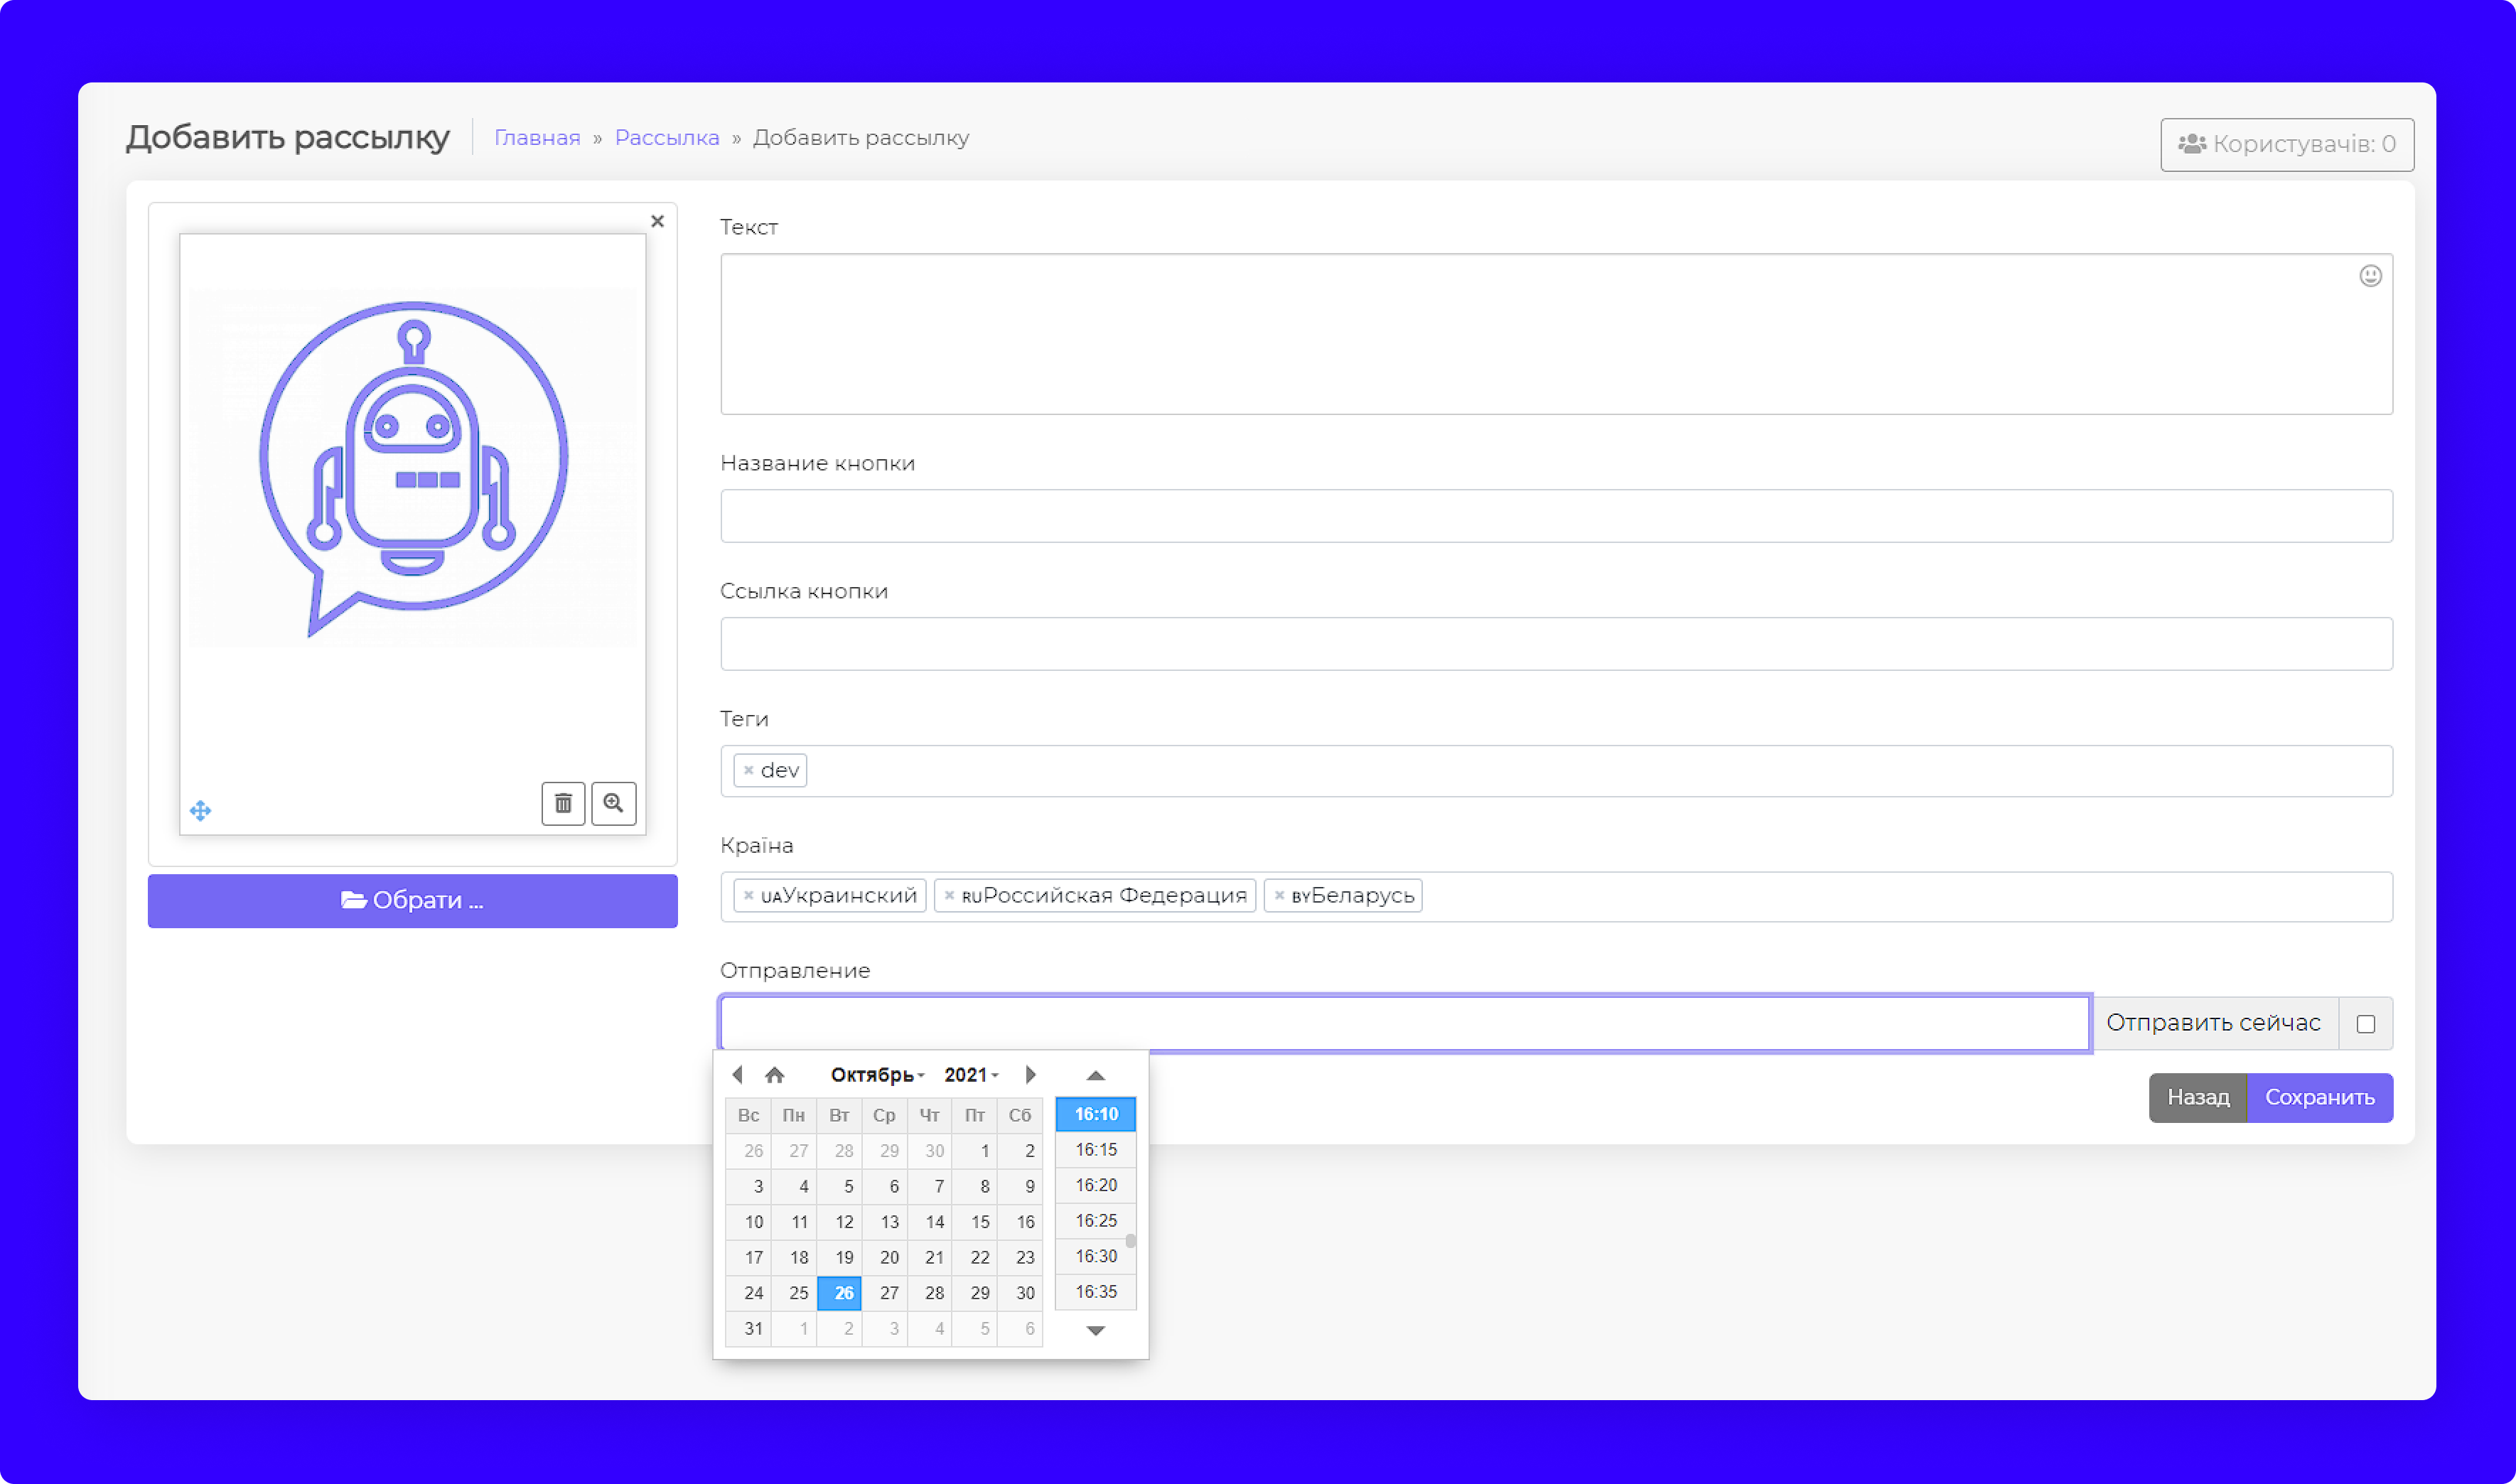The image size is (2516, 1484).
Task: Select time 16:25 in time list
Action: point(1095,1220)
